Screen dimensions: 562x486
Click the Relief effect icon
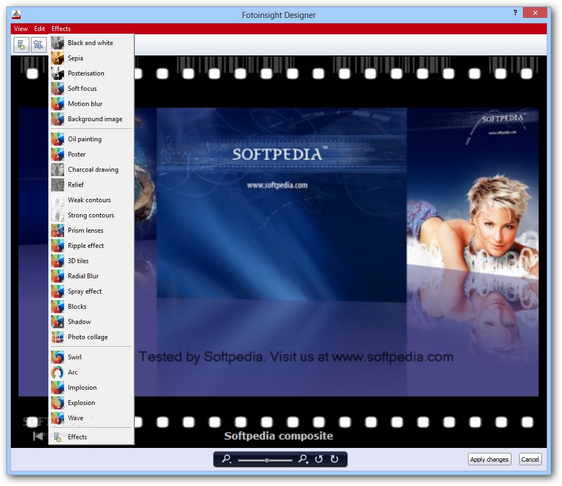pyautogui.click(x=58, y=185)
